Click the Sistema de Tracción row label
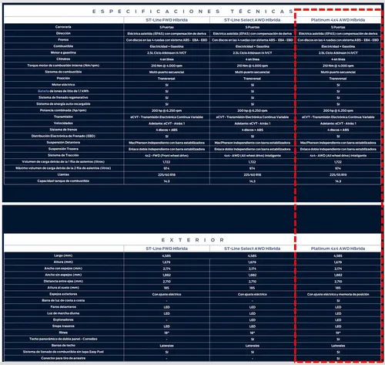 [x=63, y=155]
